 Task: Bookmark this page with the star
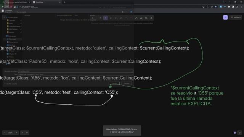[x=216, y=7]
